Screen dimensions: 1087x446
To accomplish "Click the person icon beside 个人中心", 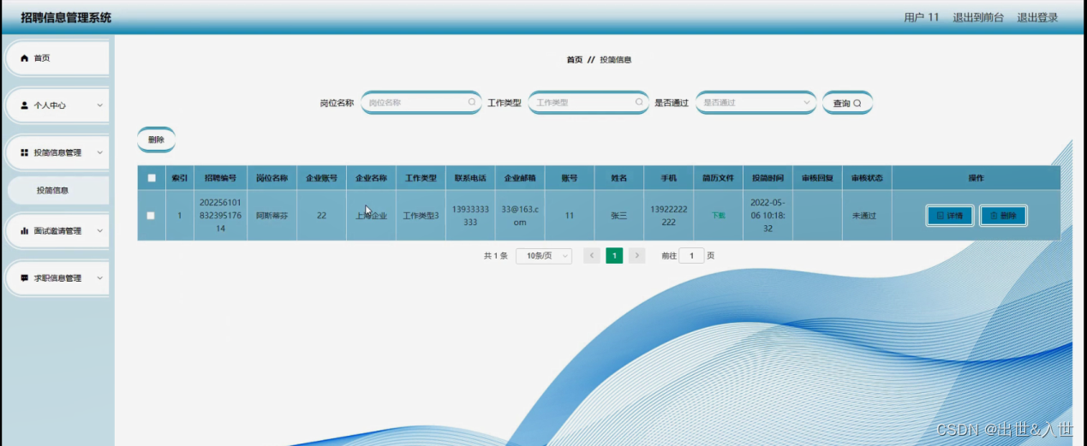I will (x=24, y=105).
